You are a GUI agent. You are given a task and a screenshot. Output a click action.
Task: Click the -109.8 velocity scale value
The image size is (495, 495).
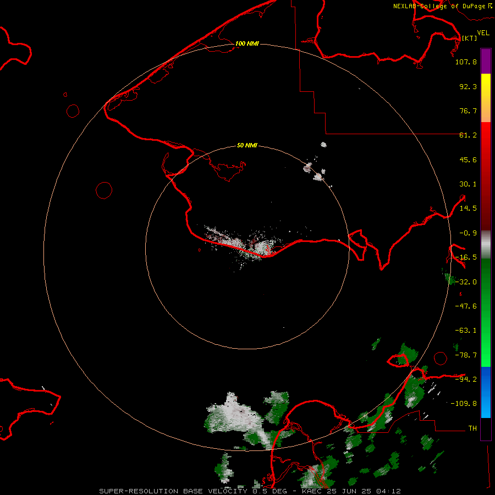tap(464, 404)
